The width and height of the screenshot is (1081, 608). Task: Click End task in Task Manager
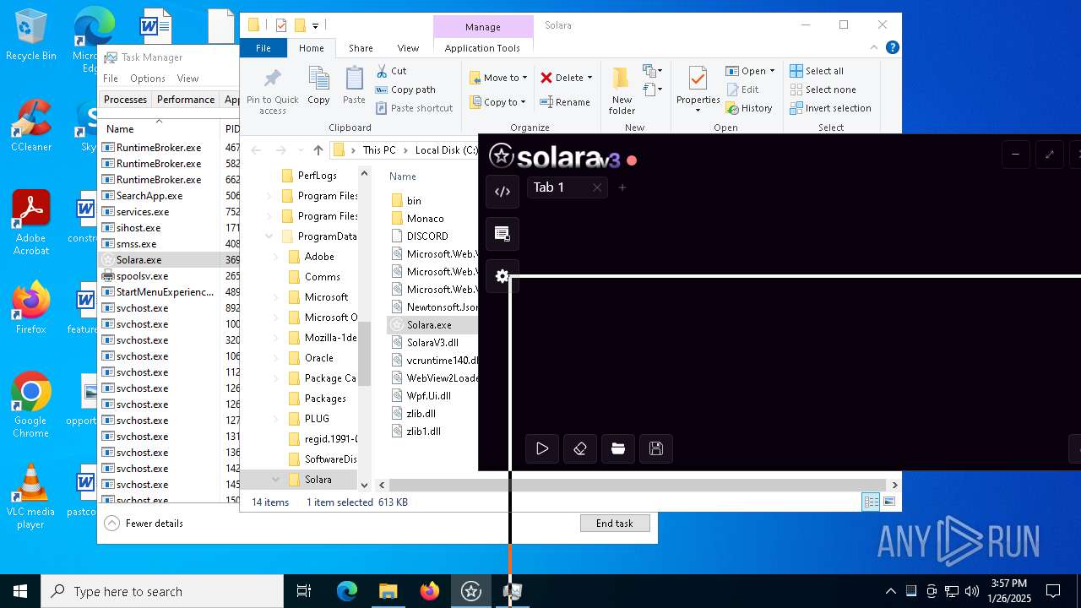615,524
